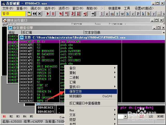166x125 pixels.
Task: Expand the Hex submenu in the context menu
Action: point(91,110)
